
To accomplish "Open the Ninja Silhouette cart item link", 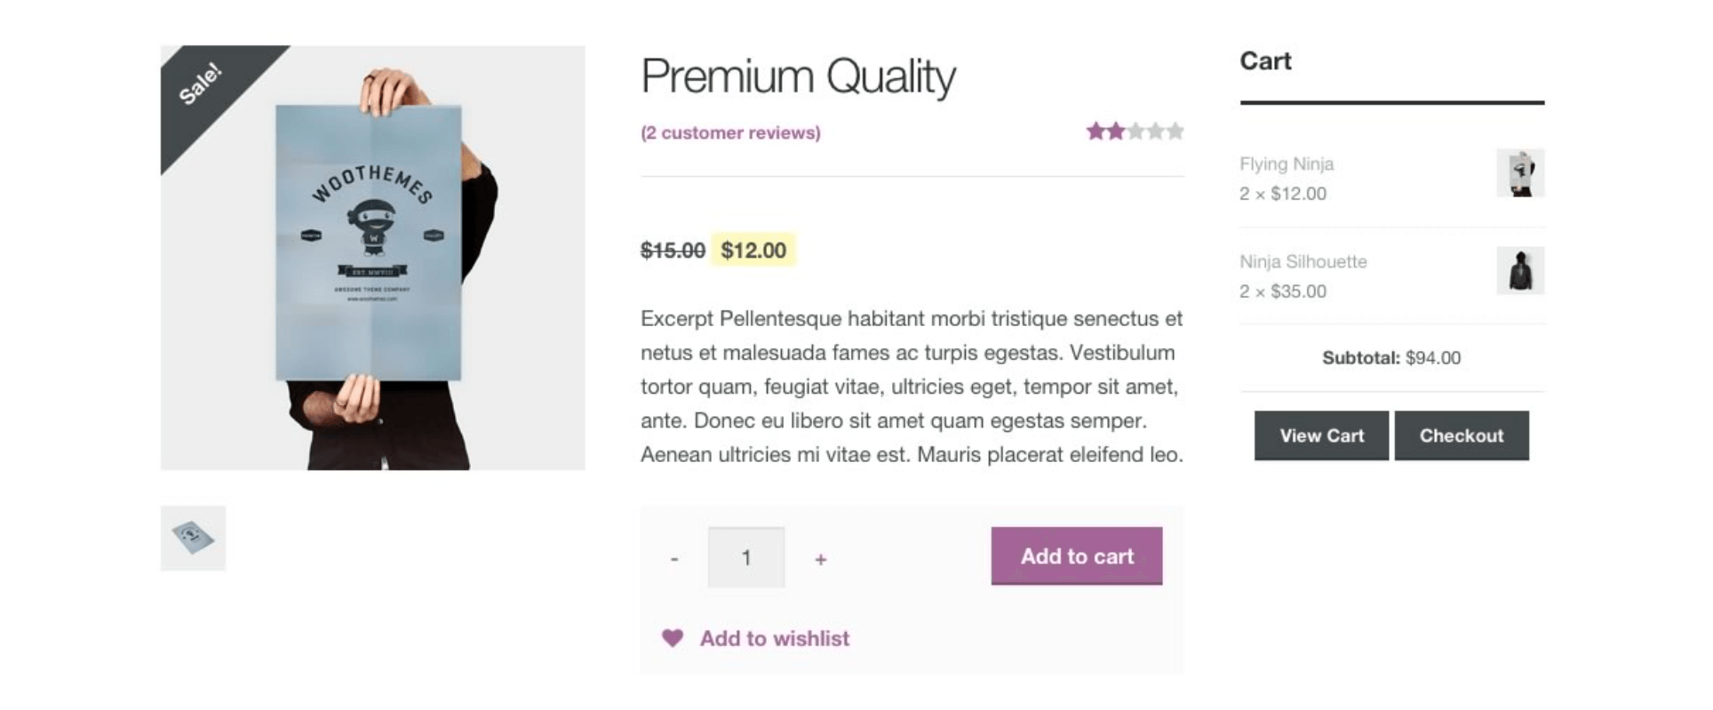I will [x=1303, y=261].
